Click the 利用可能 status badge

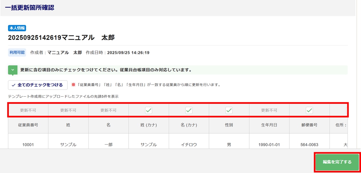tap(17, 52)
